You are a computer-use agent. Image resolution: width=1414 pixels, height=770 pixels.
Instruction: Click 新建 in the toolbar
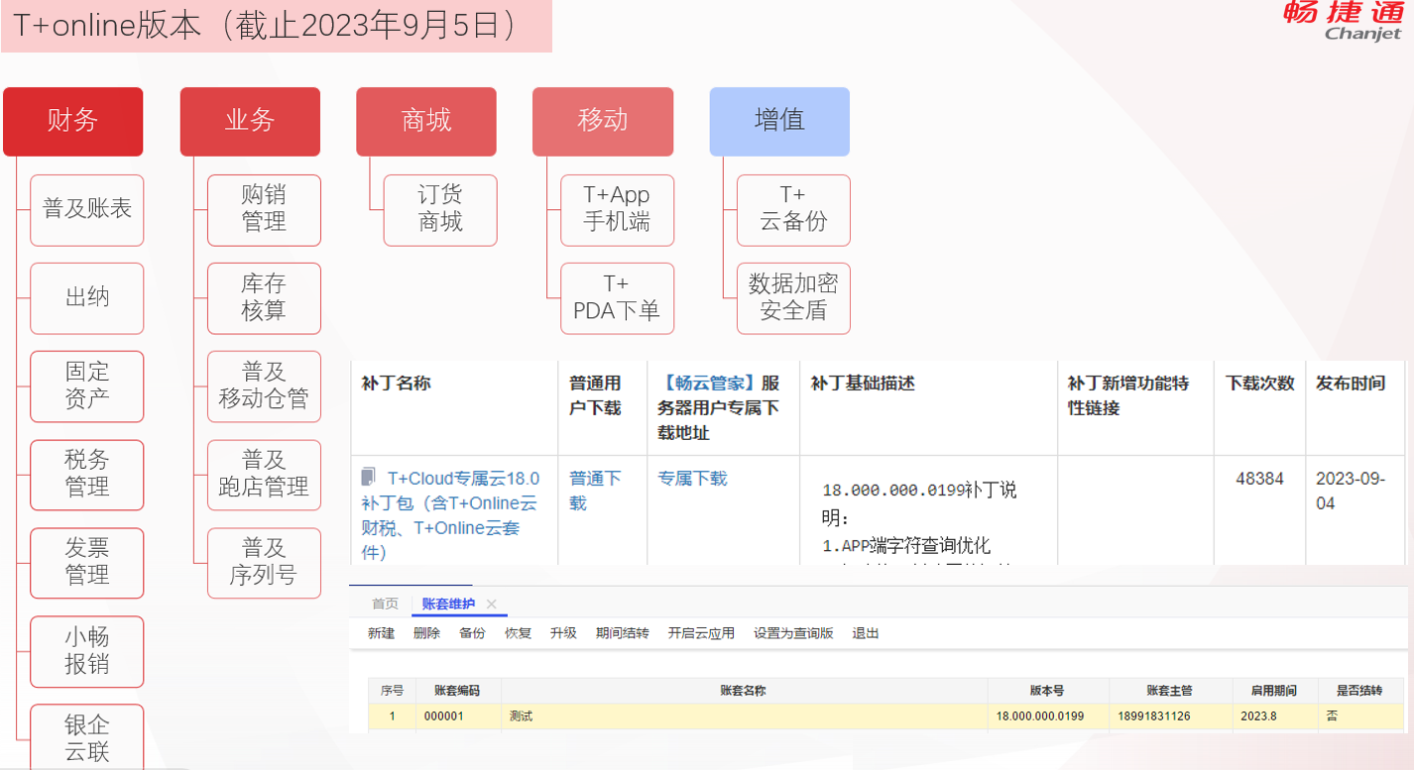point(381,633)
